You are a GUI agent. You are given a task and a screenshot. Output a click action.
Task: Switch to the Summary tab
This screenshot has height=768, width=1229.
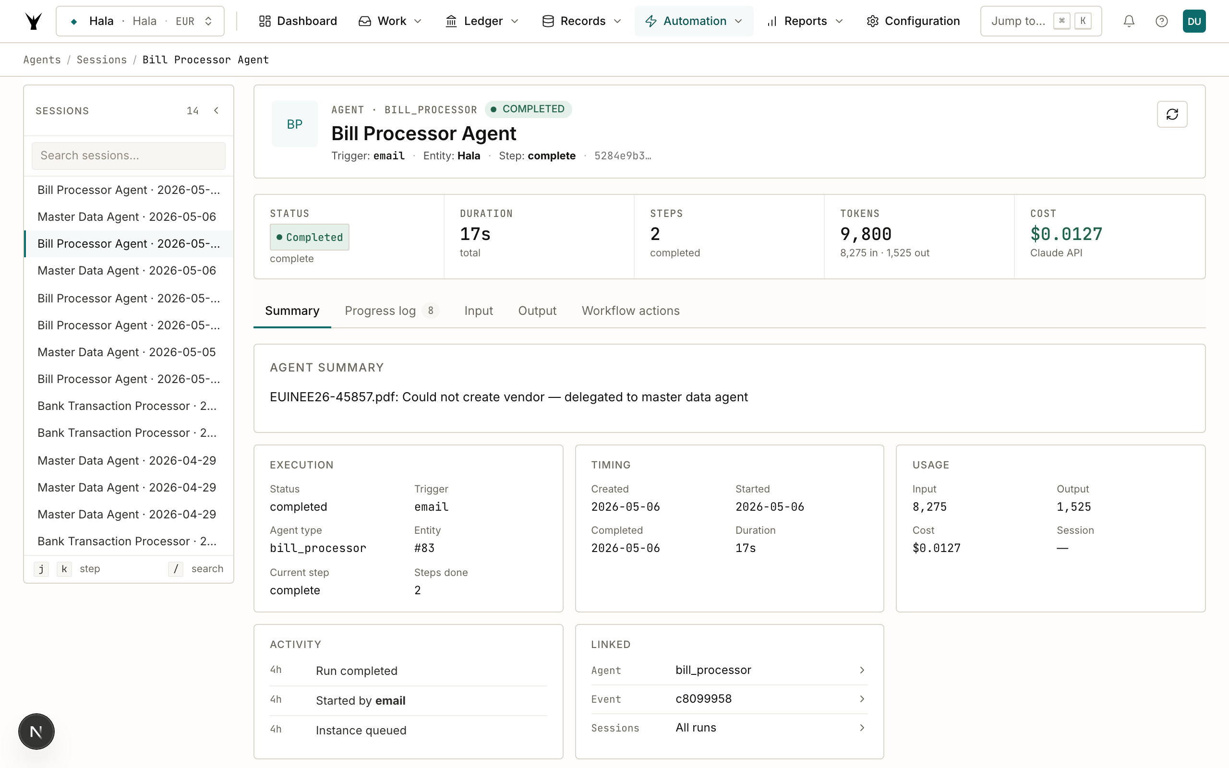point(292,311)
